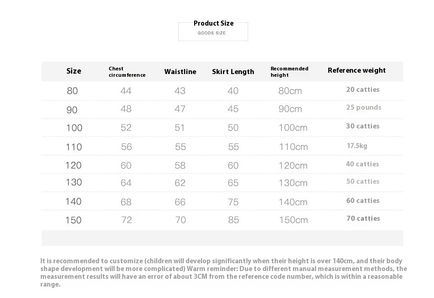Select the Waistline column header
The image size is (434, 298).
click(180, 72)
